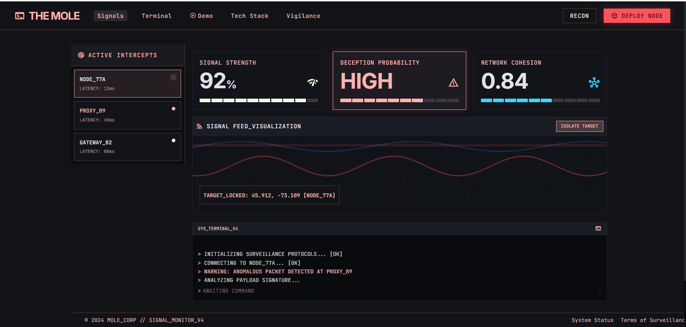Viewport: 686px width, 327px height.
Task: Click the 0.84 network cohesion value
Action: pos(505,81)
